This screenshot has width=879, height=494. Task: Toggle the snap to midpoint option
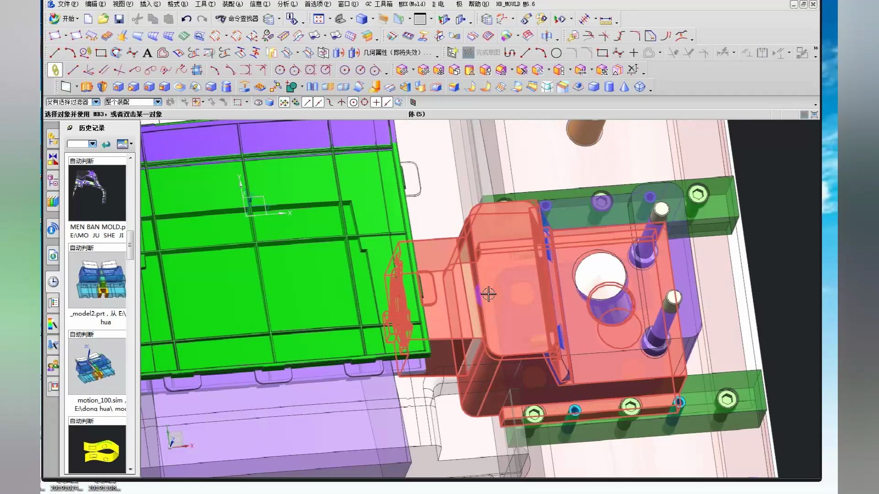(318, 102)
